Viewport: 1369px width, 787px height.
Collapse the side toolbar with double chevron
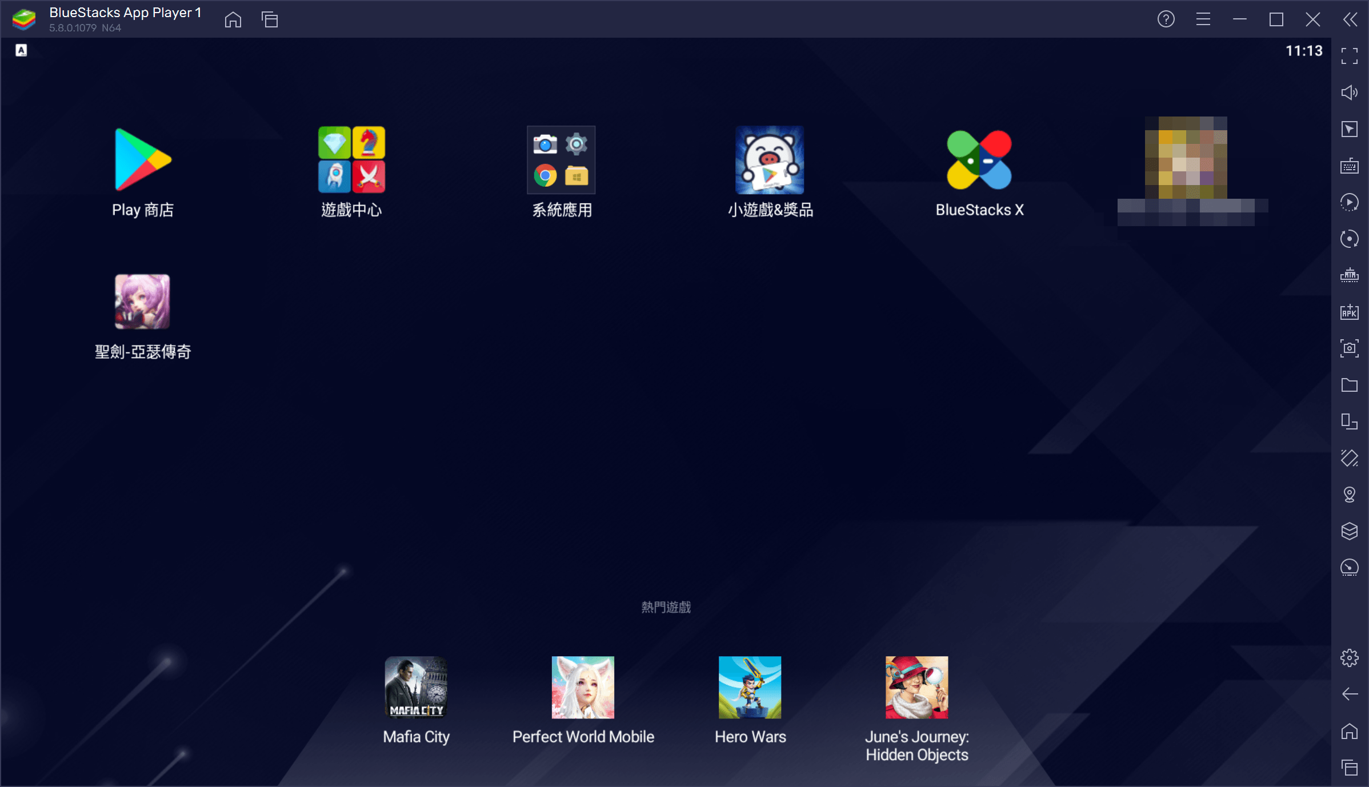click(1350, 19)
